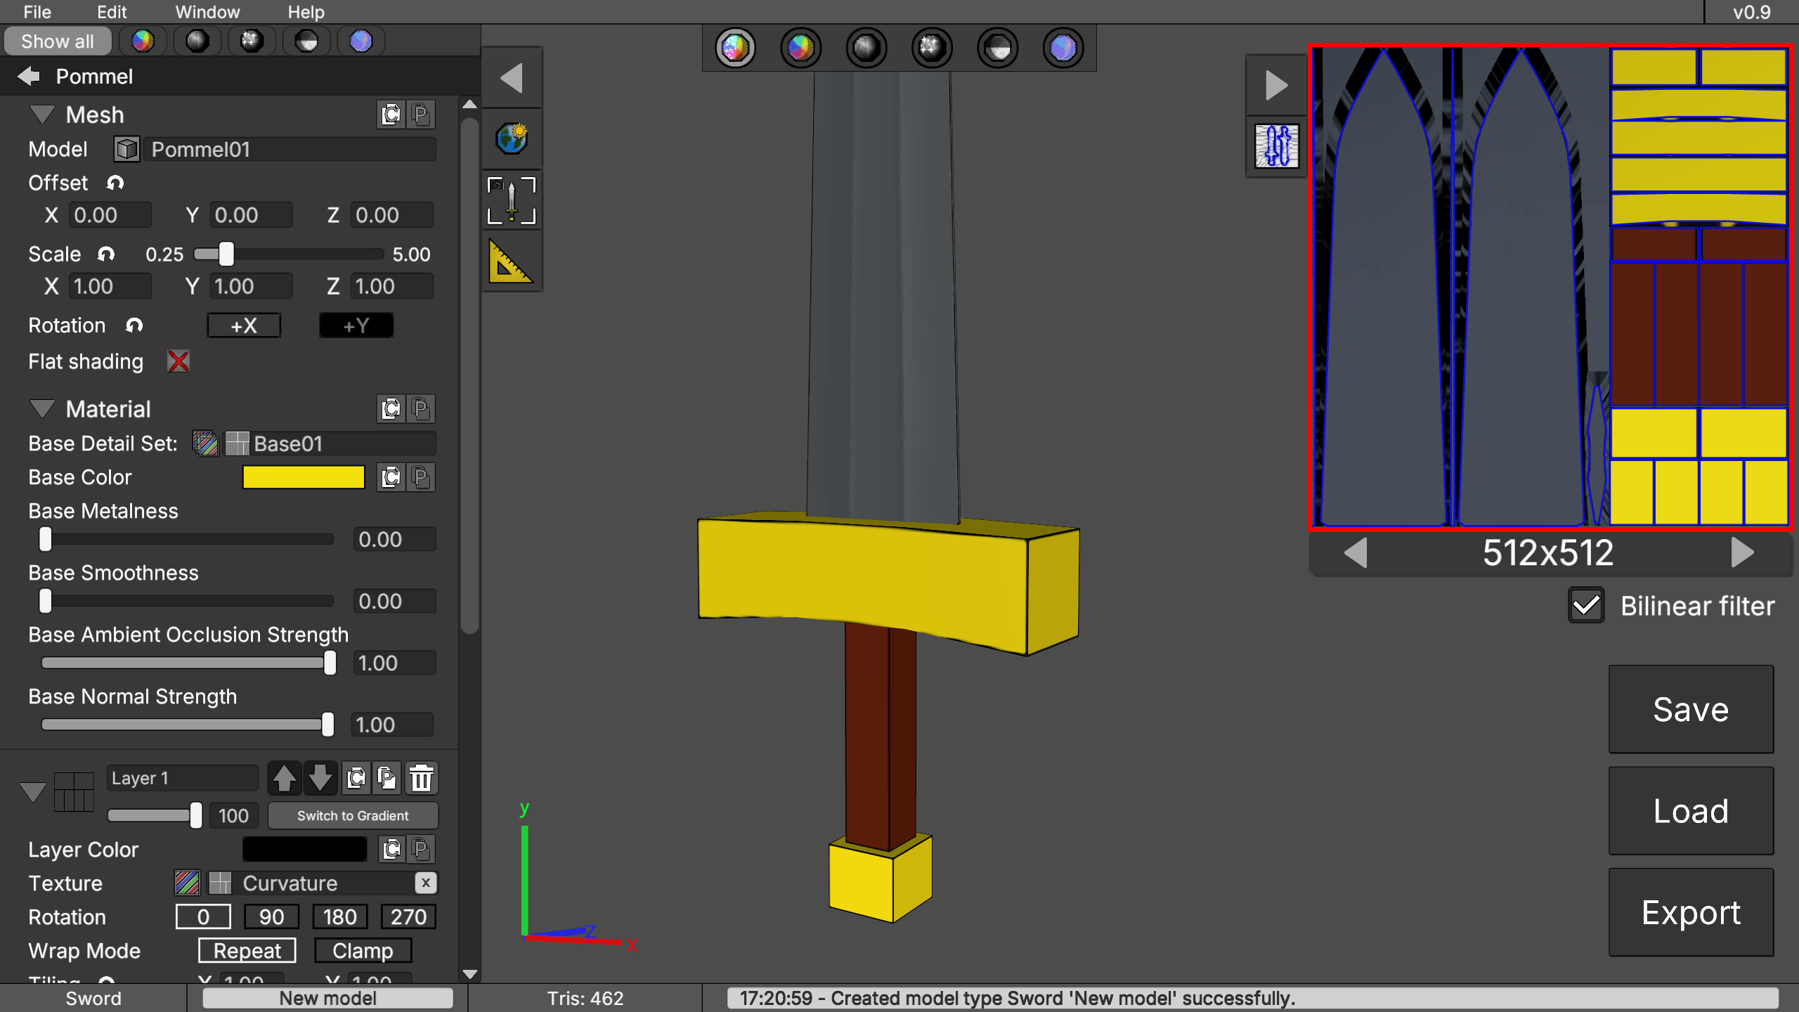Viewport: 1799px width, 1012px height.
Task: Click the sword preview icon below the globe
Action: [x=512, y=201]
